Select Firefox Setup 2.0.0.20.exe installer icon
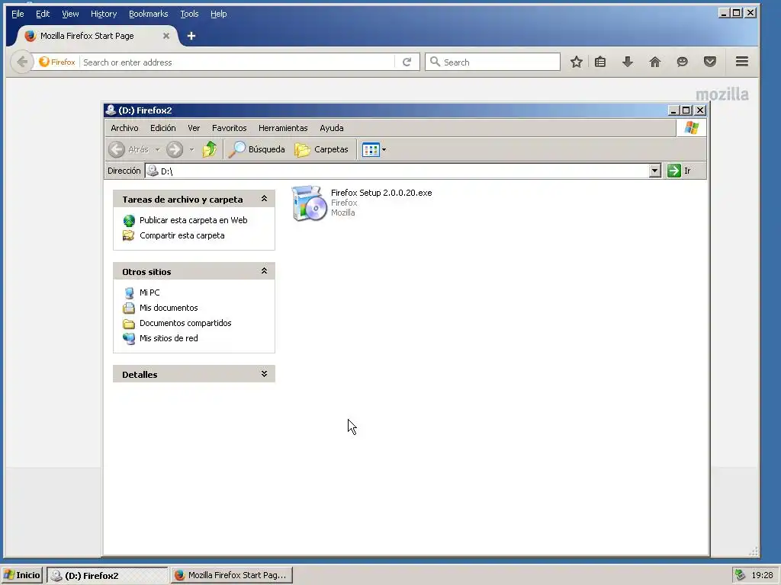Image resolution: width=781 pixels, height=585 pixels. tap(309, 203)
